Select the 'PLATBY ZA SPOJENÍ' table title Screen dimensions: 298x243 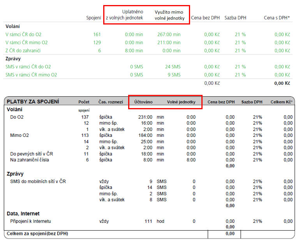click(33, 102)
